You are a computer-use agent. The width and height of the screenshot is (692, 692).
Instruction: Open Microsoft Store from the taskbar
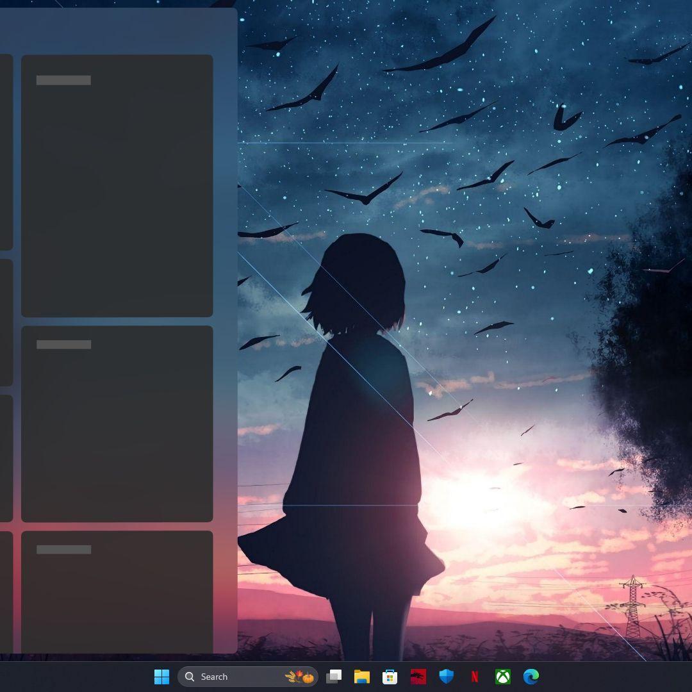390,677
